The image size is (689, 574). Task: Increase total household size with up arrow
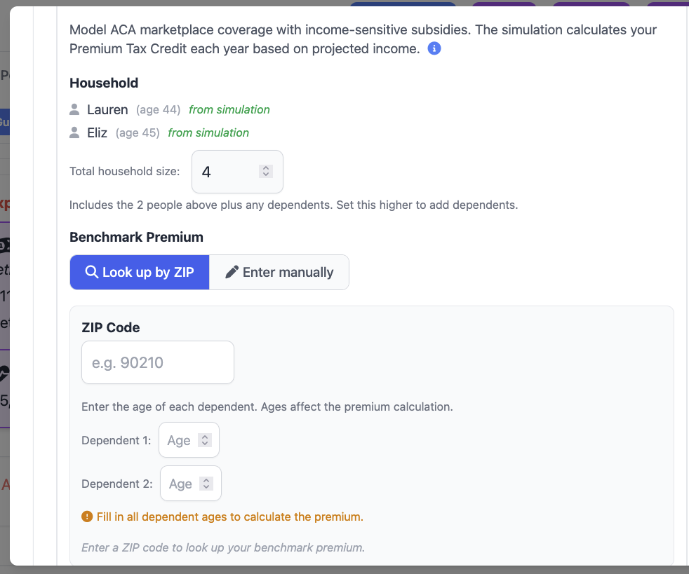(x=265, y=168)
